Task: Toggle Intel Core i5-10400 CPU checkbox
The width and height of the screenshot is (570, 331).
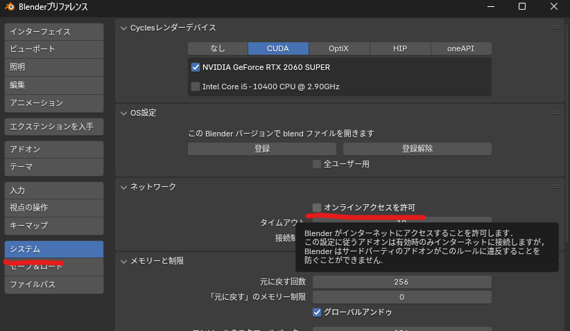Action: click(196, 87)
